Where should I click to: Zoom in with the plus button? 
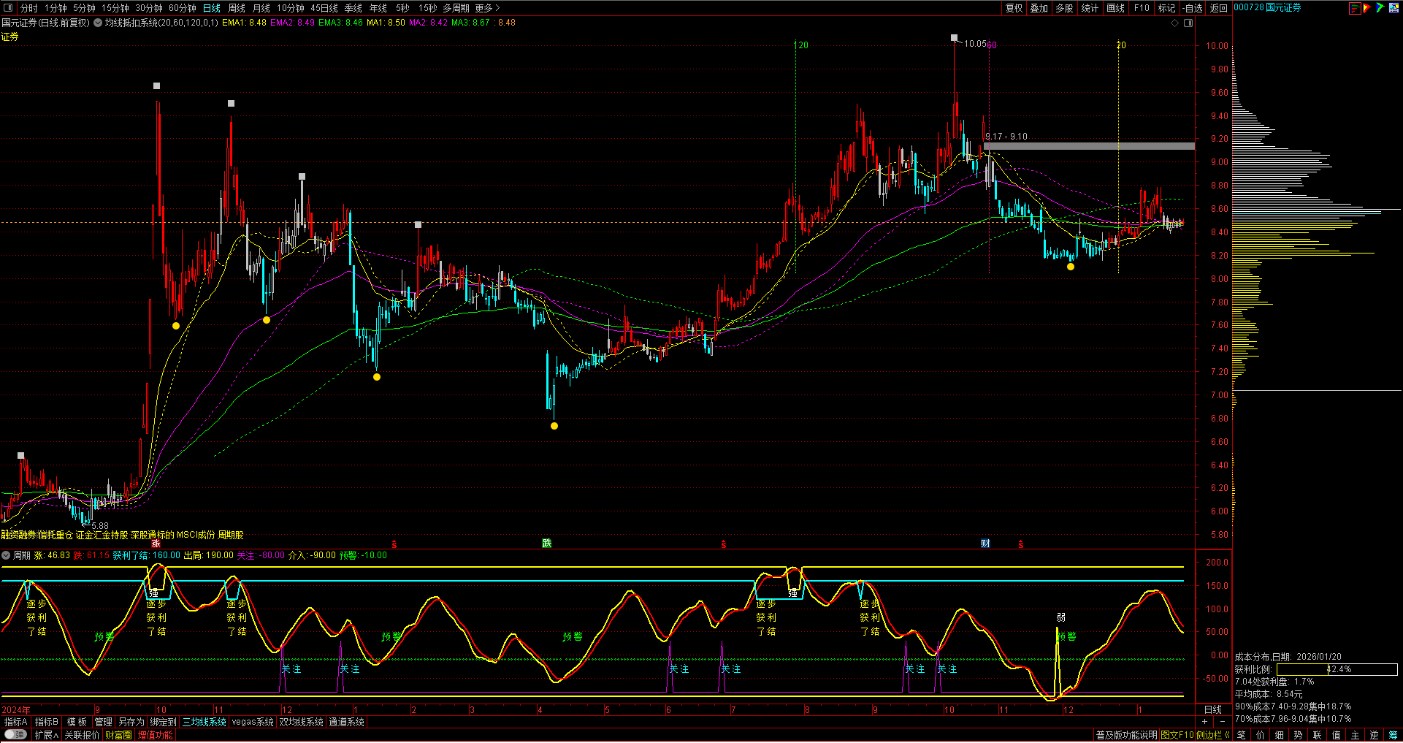tap(1204, 722)
